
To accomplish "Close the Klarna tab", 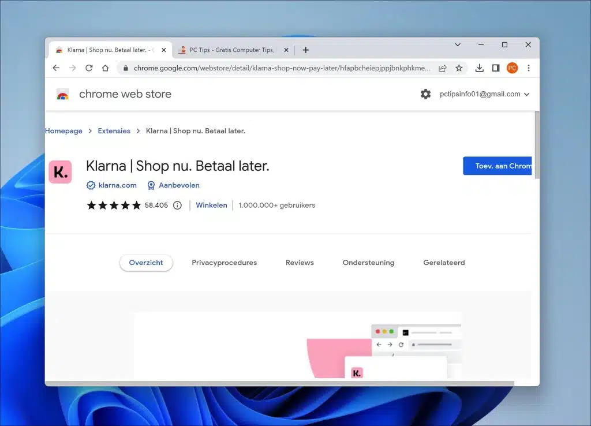I will click(163, 50).
